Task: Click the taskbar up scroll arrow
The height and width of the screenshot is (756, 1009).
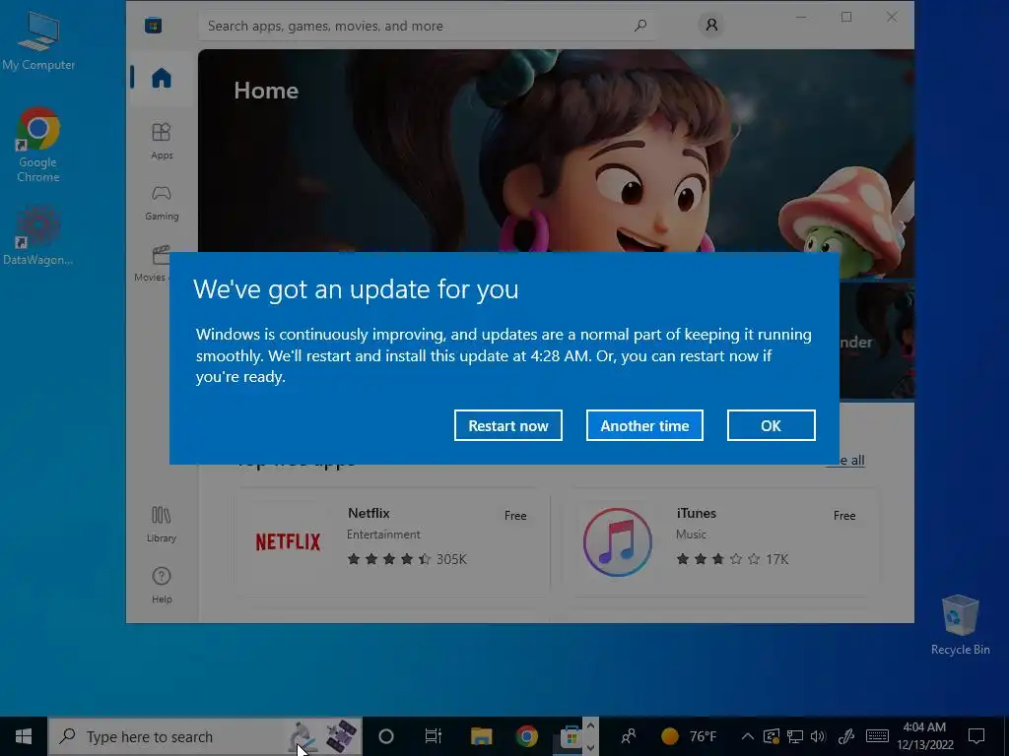Action: coord(591,725)
